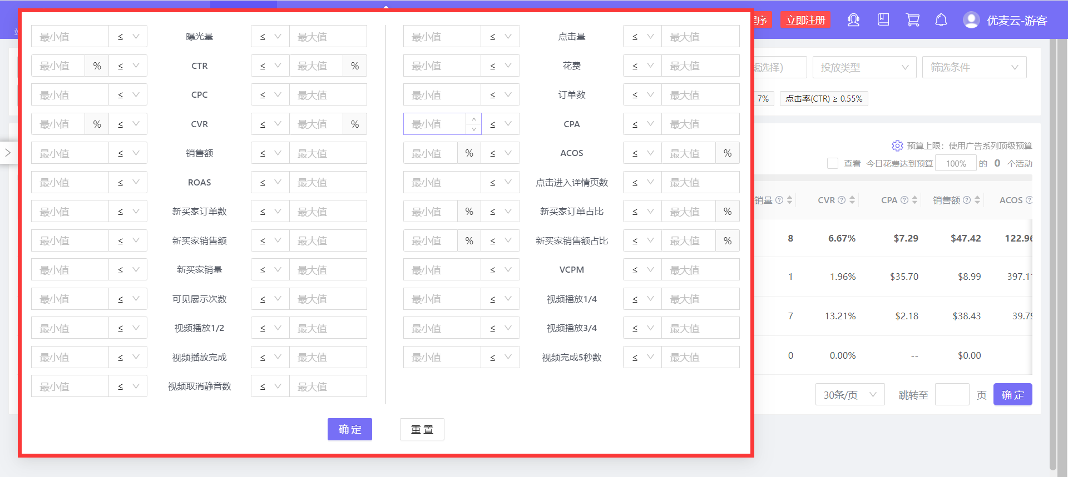Click the CTR maximum value field
The height and width of the screenshot is (477, 1068).
click(316, 66)
